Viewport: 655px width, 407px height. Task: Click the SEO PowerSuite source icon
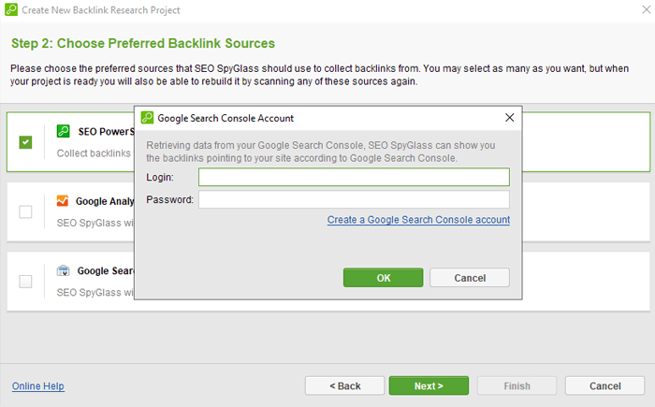coord(63,131)
